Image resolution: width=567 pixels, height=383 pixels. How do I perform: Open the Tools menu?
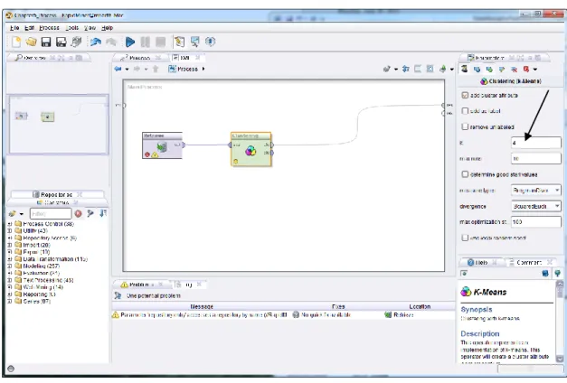pos(72,28)
